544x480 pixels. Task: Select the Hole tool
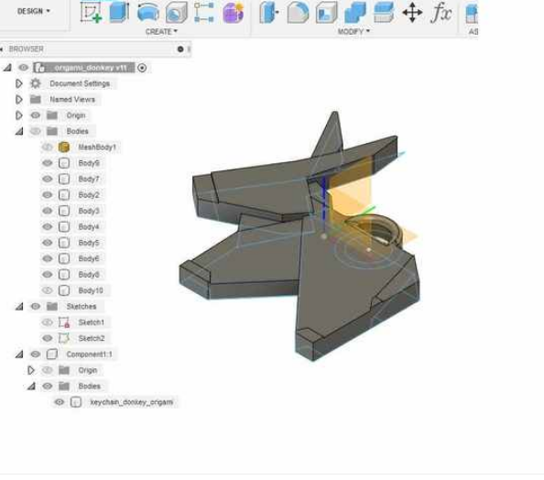(x=176, y=12)
